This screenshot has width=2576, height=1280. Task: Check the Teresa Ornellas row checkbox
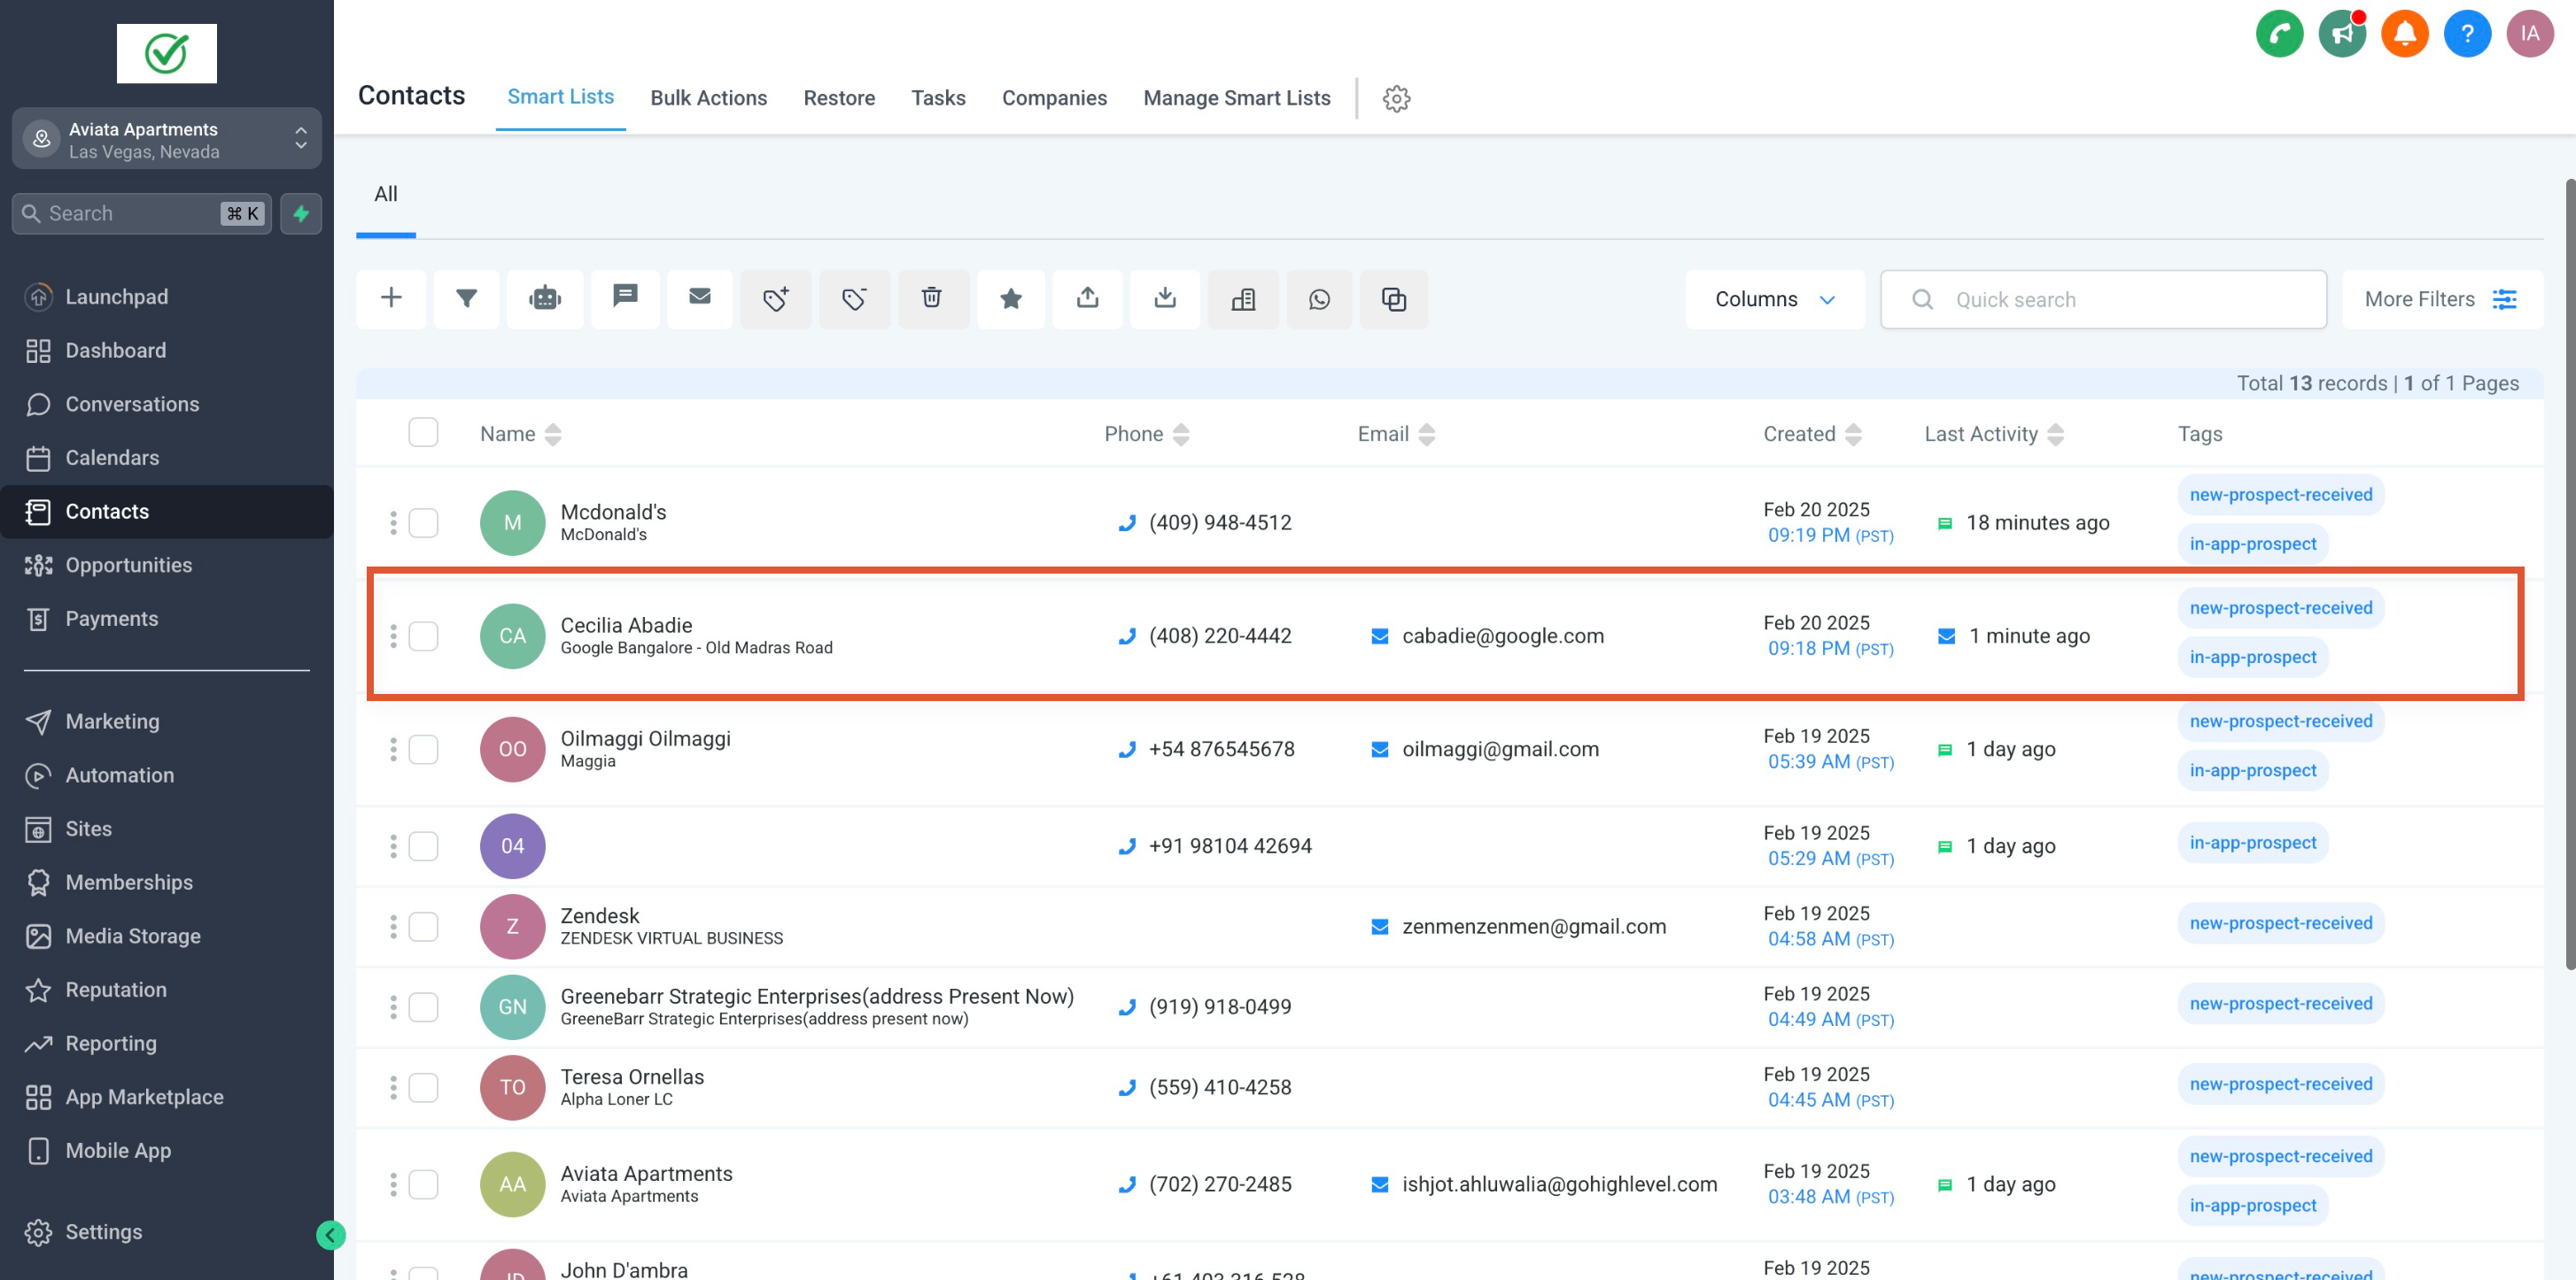point(423,1087)
